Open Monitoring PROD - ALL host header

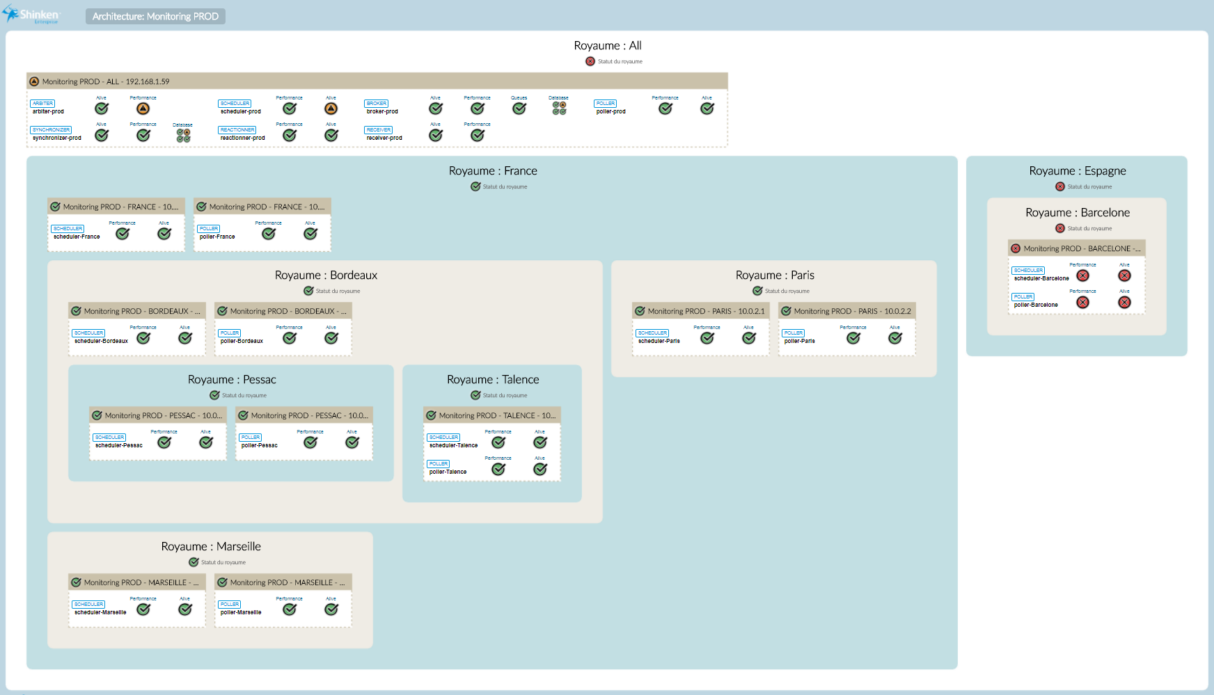pyautogui.click(x=105, y=81)
